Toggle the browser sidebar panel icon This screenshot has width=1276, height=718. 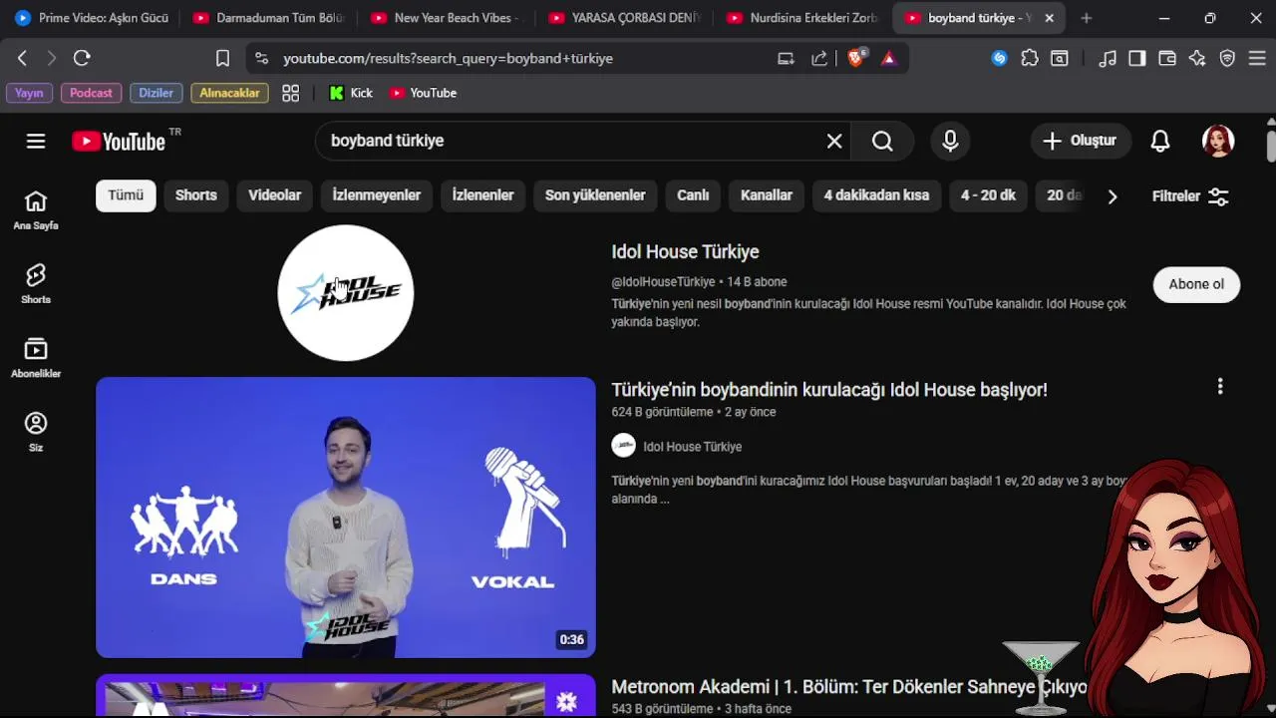[1137, 59]
